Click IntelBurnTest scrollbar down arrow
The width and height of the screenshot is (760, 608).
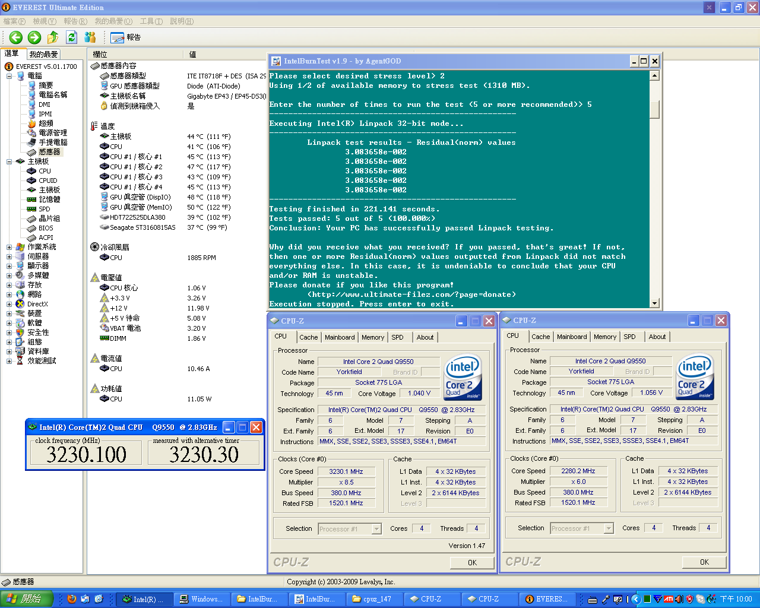coord(654,303)
